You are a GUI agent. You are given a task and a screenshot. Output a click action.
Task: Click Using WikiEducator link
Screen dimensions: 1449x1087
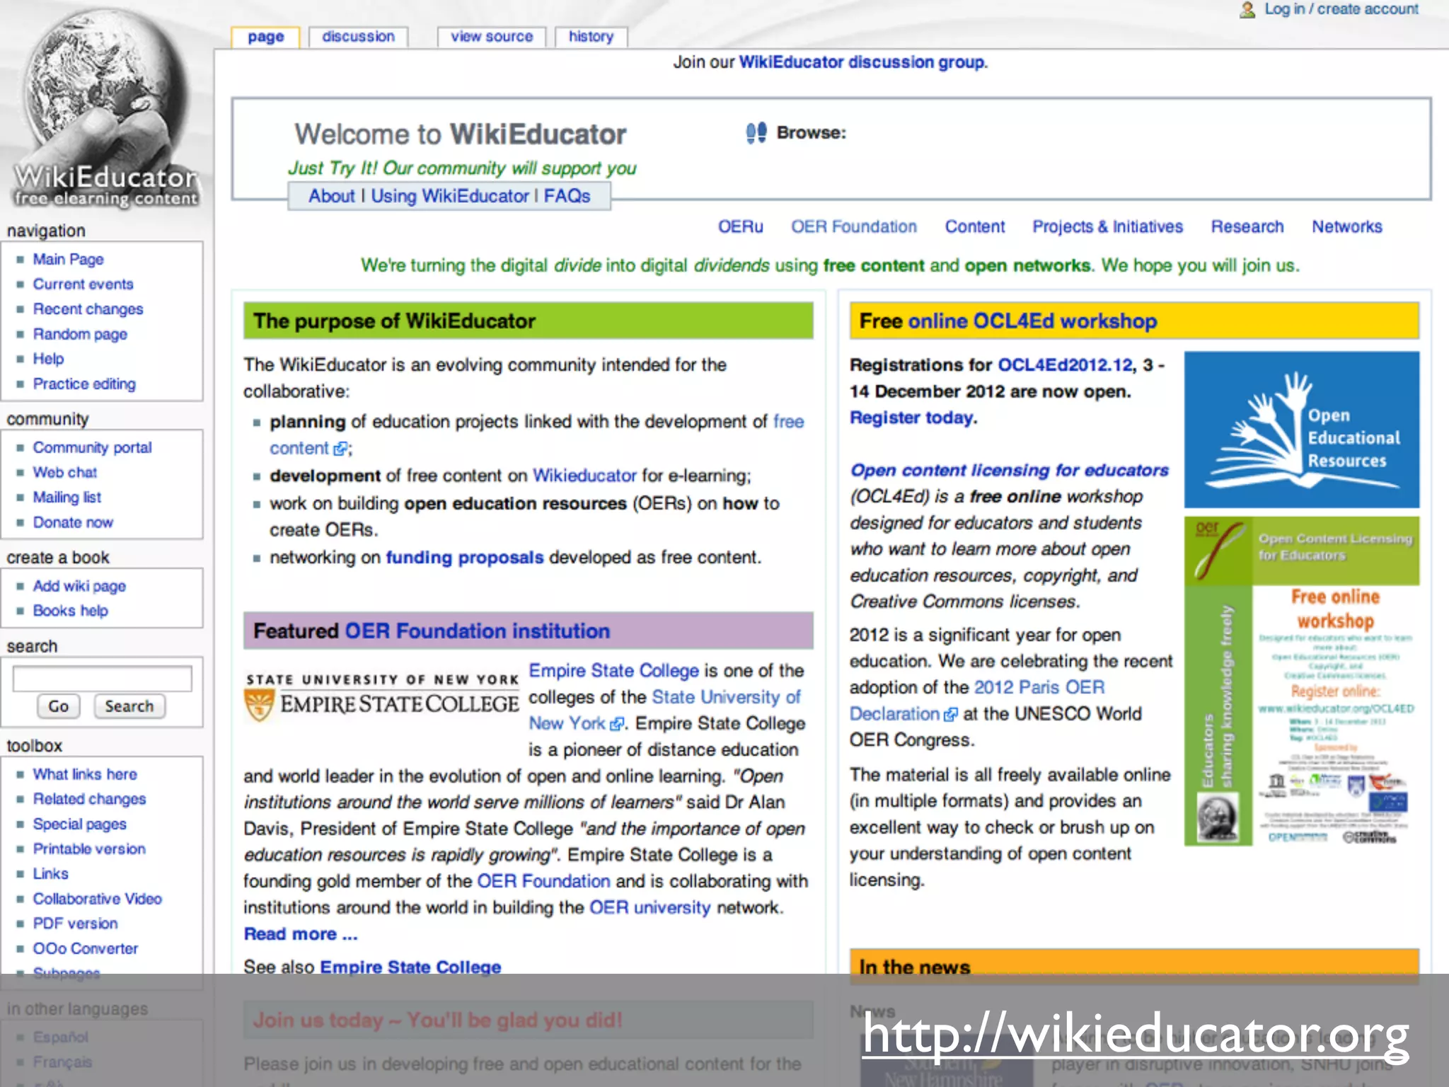click(450, 196)
